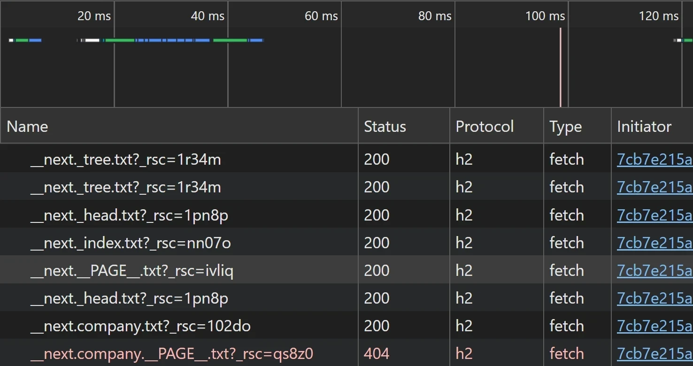Sort by the Type column header
Image resolution: width=693 pixels, height=366 pixels.
point(565,127)
